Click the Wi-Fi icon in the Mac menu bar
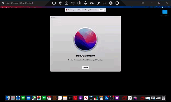The image size is (171, 102). [x=157, y=7]
